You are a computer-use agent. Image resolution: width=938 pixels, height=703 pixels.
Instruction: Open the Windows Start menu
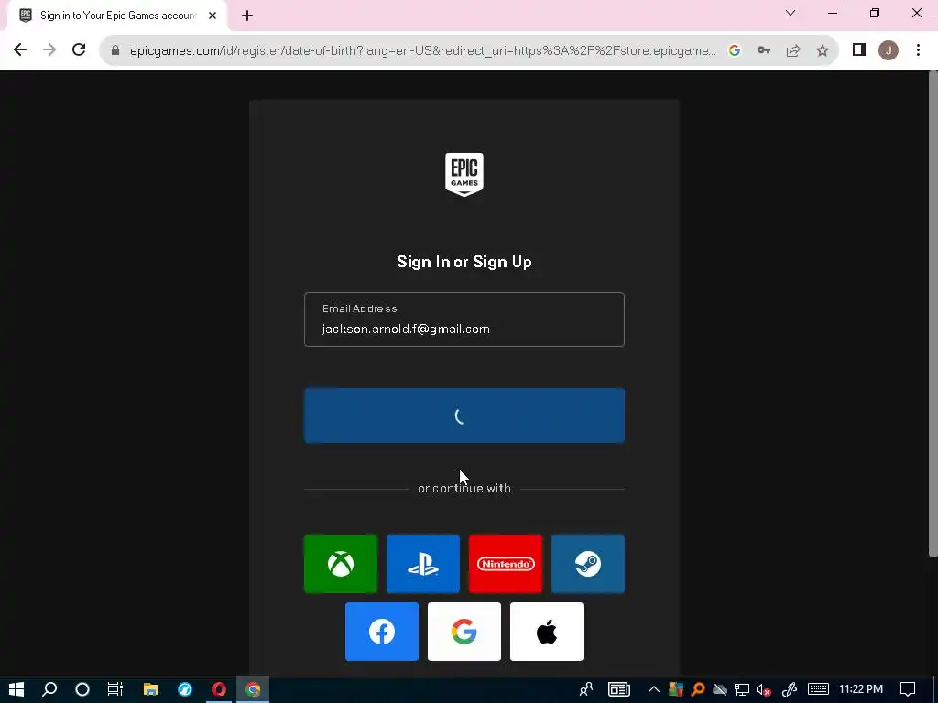pyautogui.click(x=16, y=689)
